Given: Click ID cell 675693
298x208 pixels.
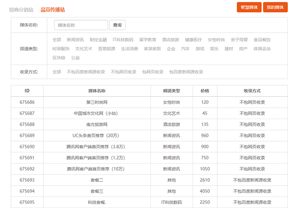Looking at the screenshot, I should (27, 180).
